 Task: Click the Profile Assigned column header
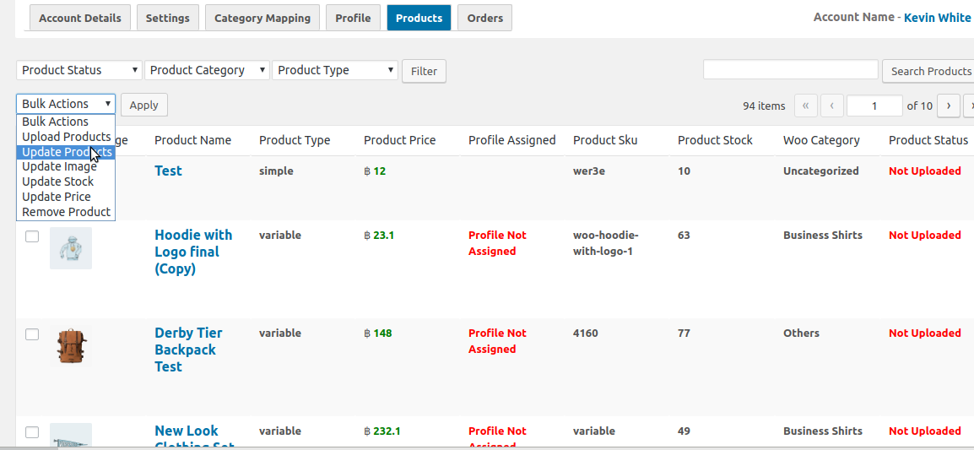click(x=511, y=140)
